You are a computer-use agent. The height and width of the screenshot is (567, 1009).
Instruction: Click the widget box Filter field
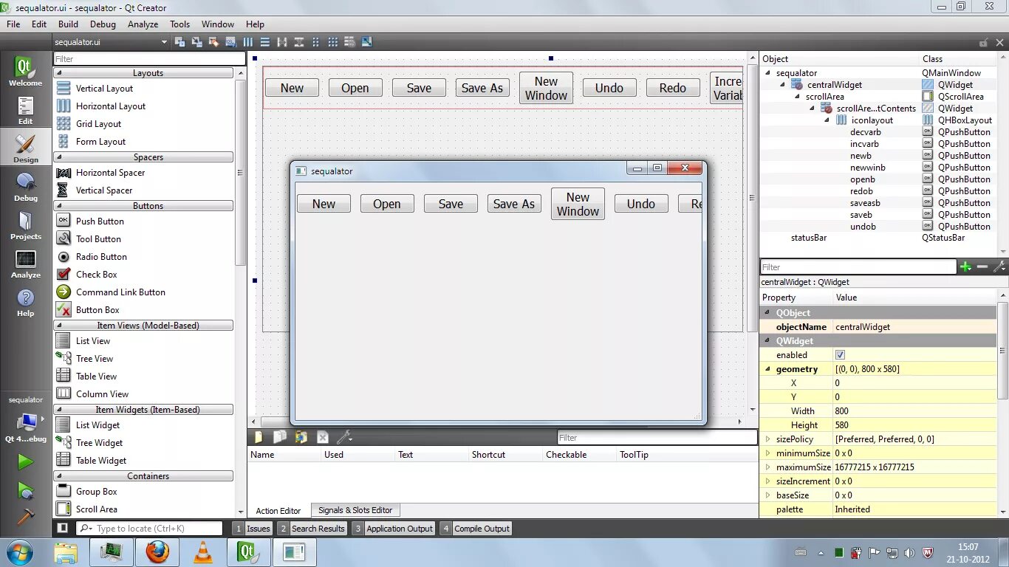tap(149, 59)
